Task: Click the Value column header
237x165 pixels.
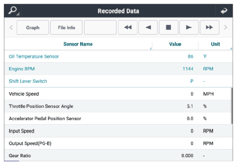Action: click(x=175, y=44)
